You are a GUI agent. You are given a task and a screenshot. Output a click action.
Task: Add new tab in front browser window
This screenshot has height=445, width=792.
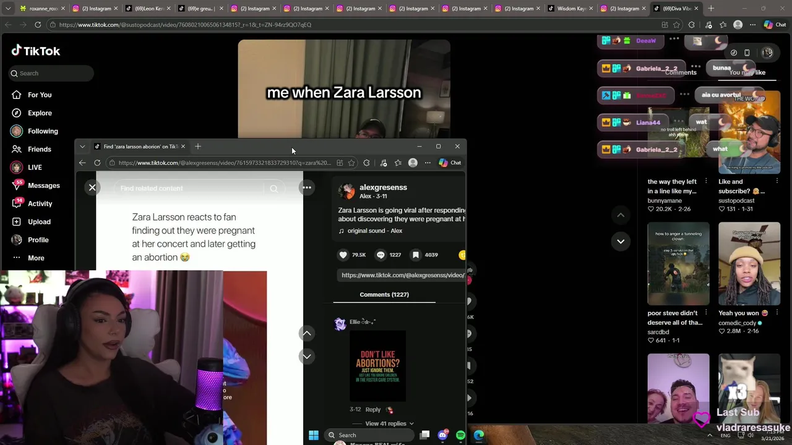(198, 146)
